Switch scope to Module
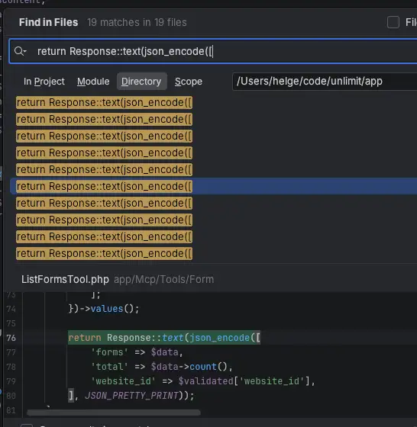Screen dimensions: 417x427 tap(93, 82)
